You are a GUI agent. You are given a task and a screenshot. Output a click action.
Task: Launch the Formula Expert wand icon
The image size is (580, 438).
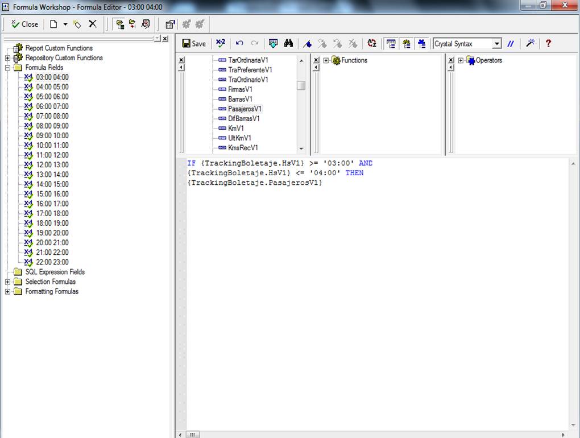[x=530, y=44]
